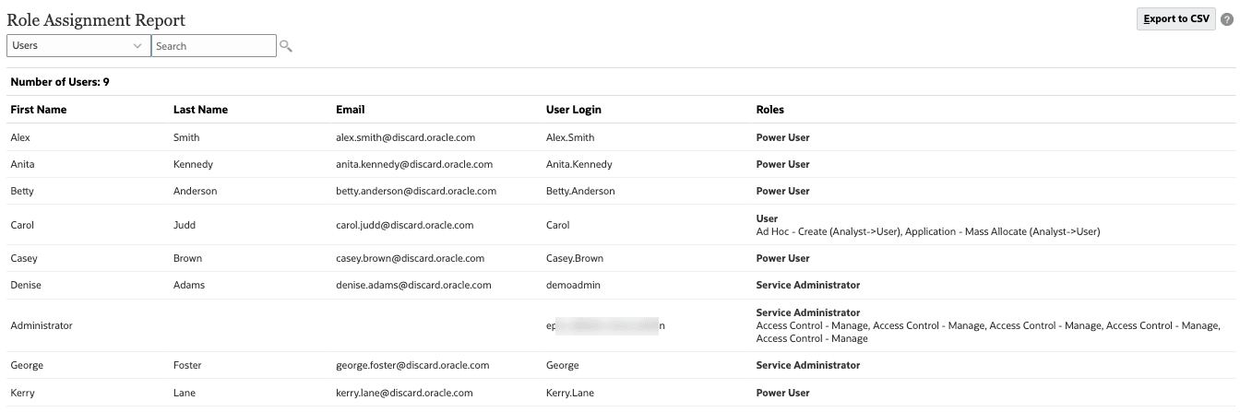The height and width of the screenshot is (412, 1240).
Task: Click the Roles column header
Action: pyautogui.click(x=769, y=110)
